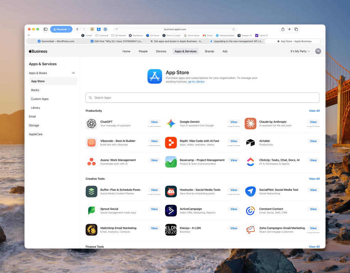Image resolution: width=350 pixels, height=273 pixels.
Task: Click View button for Basecamp
Action: pyautogui.click(x=234, y=160)
